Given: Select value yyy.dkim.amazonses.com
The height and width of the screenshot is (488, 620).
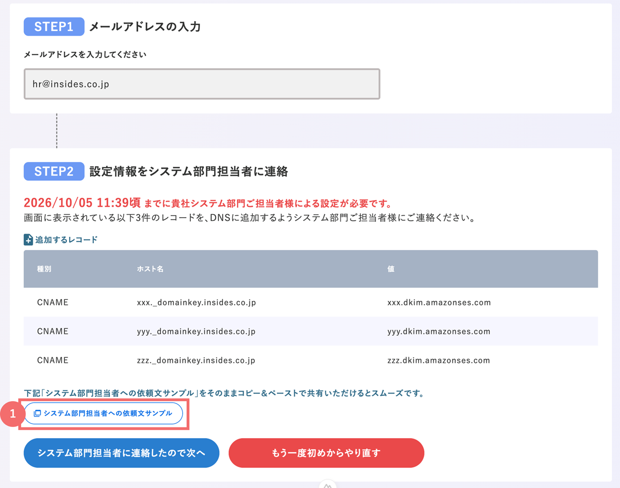Looking at the screenshot, I should click(x=439, y=331).
